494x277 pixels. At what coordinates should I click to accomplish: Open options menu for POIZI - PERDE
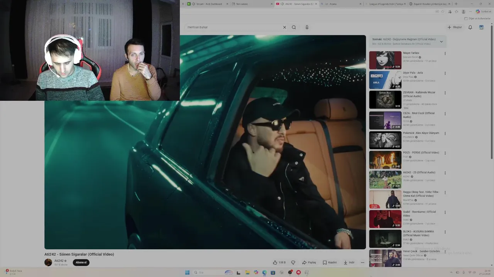pyautogui.click(x=445, y=153)
